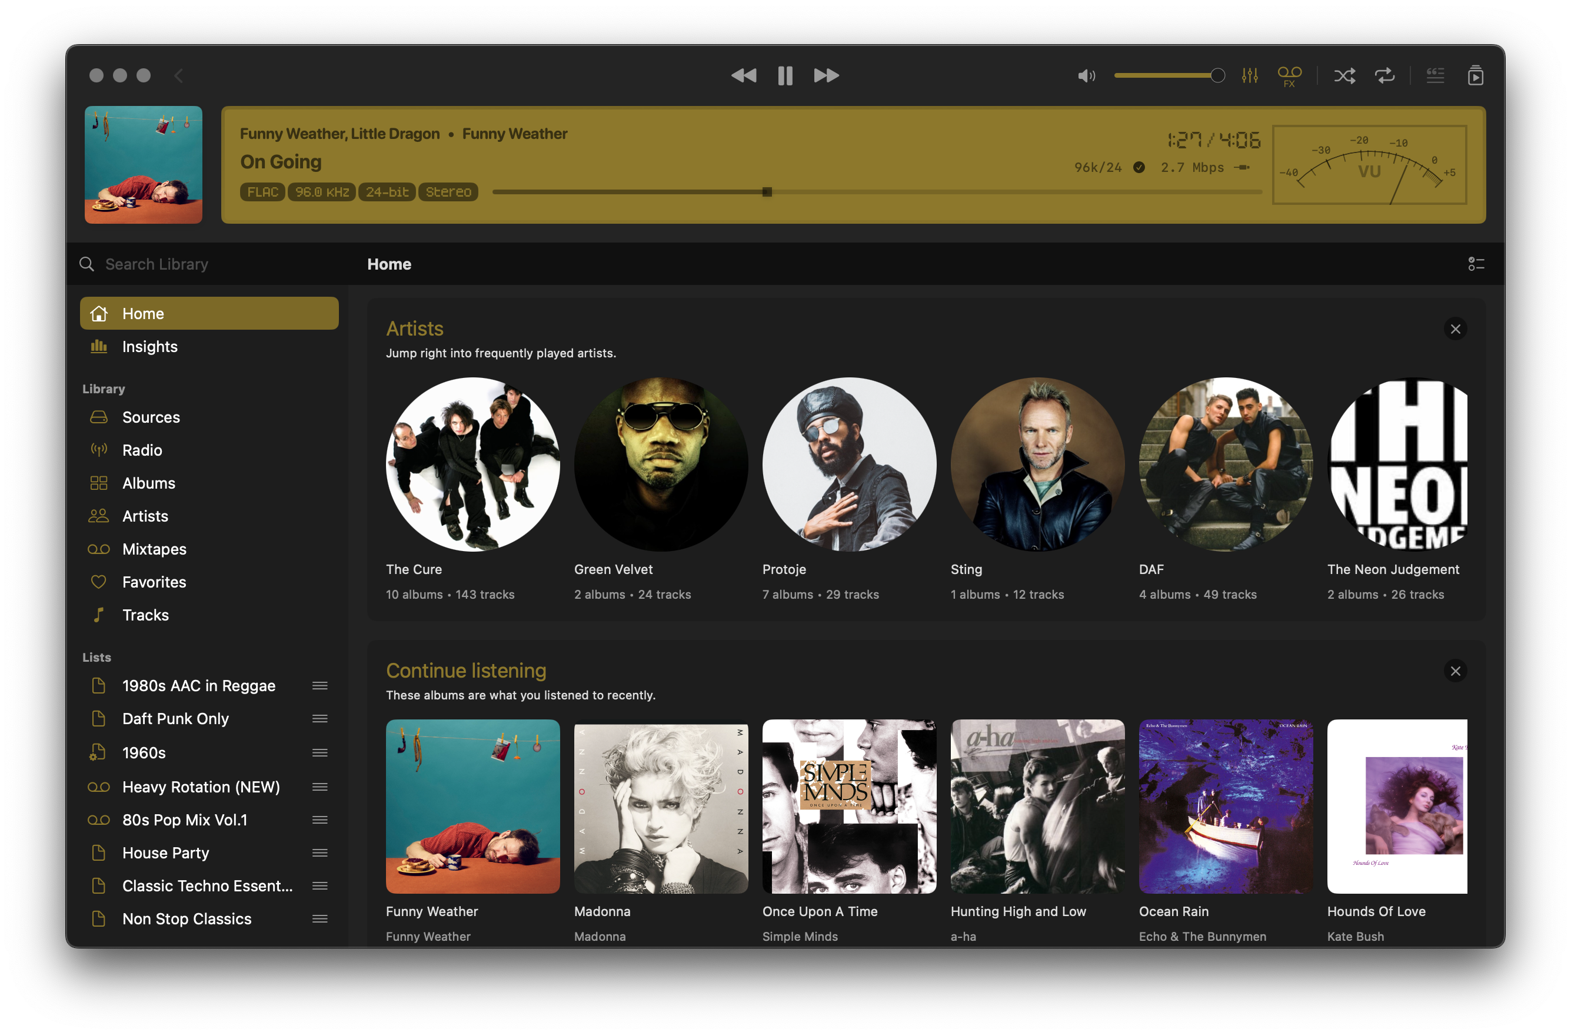This screenshot has height=1035, width=1571.
Task: Close the Continue listening section
Action: (1455, 671)
